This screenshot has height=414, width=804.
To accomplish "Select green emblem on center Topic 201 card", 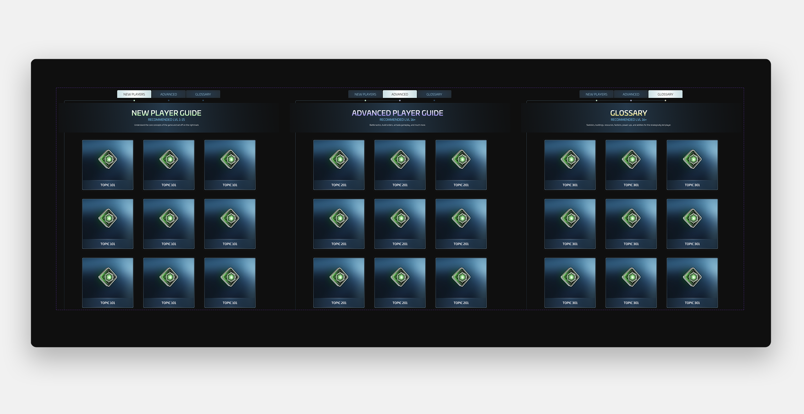I will click(400, 218).
